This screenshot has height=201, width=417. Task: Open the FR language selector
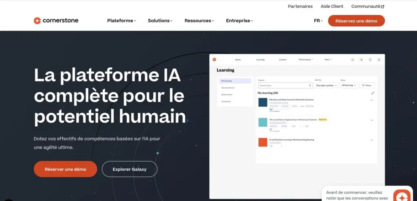click(x=318, y=21)
